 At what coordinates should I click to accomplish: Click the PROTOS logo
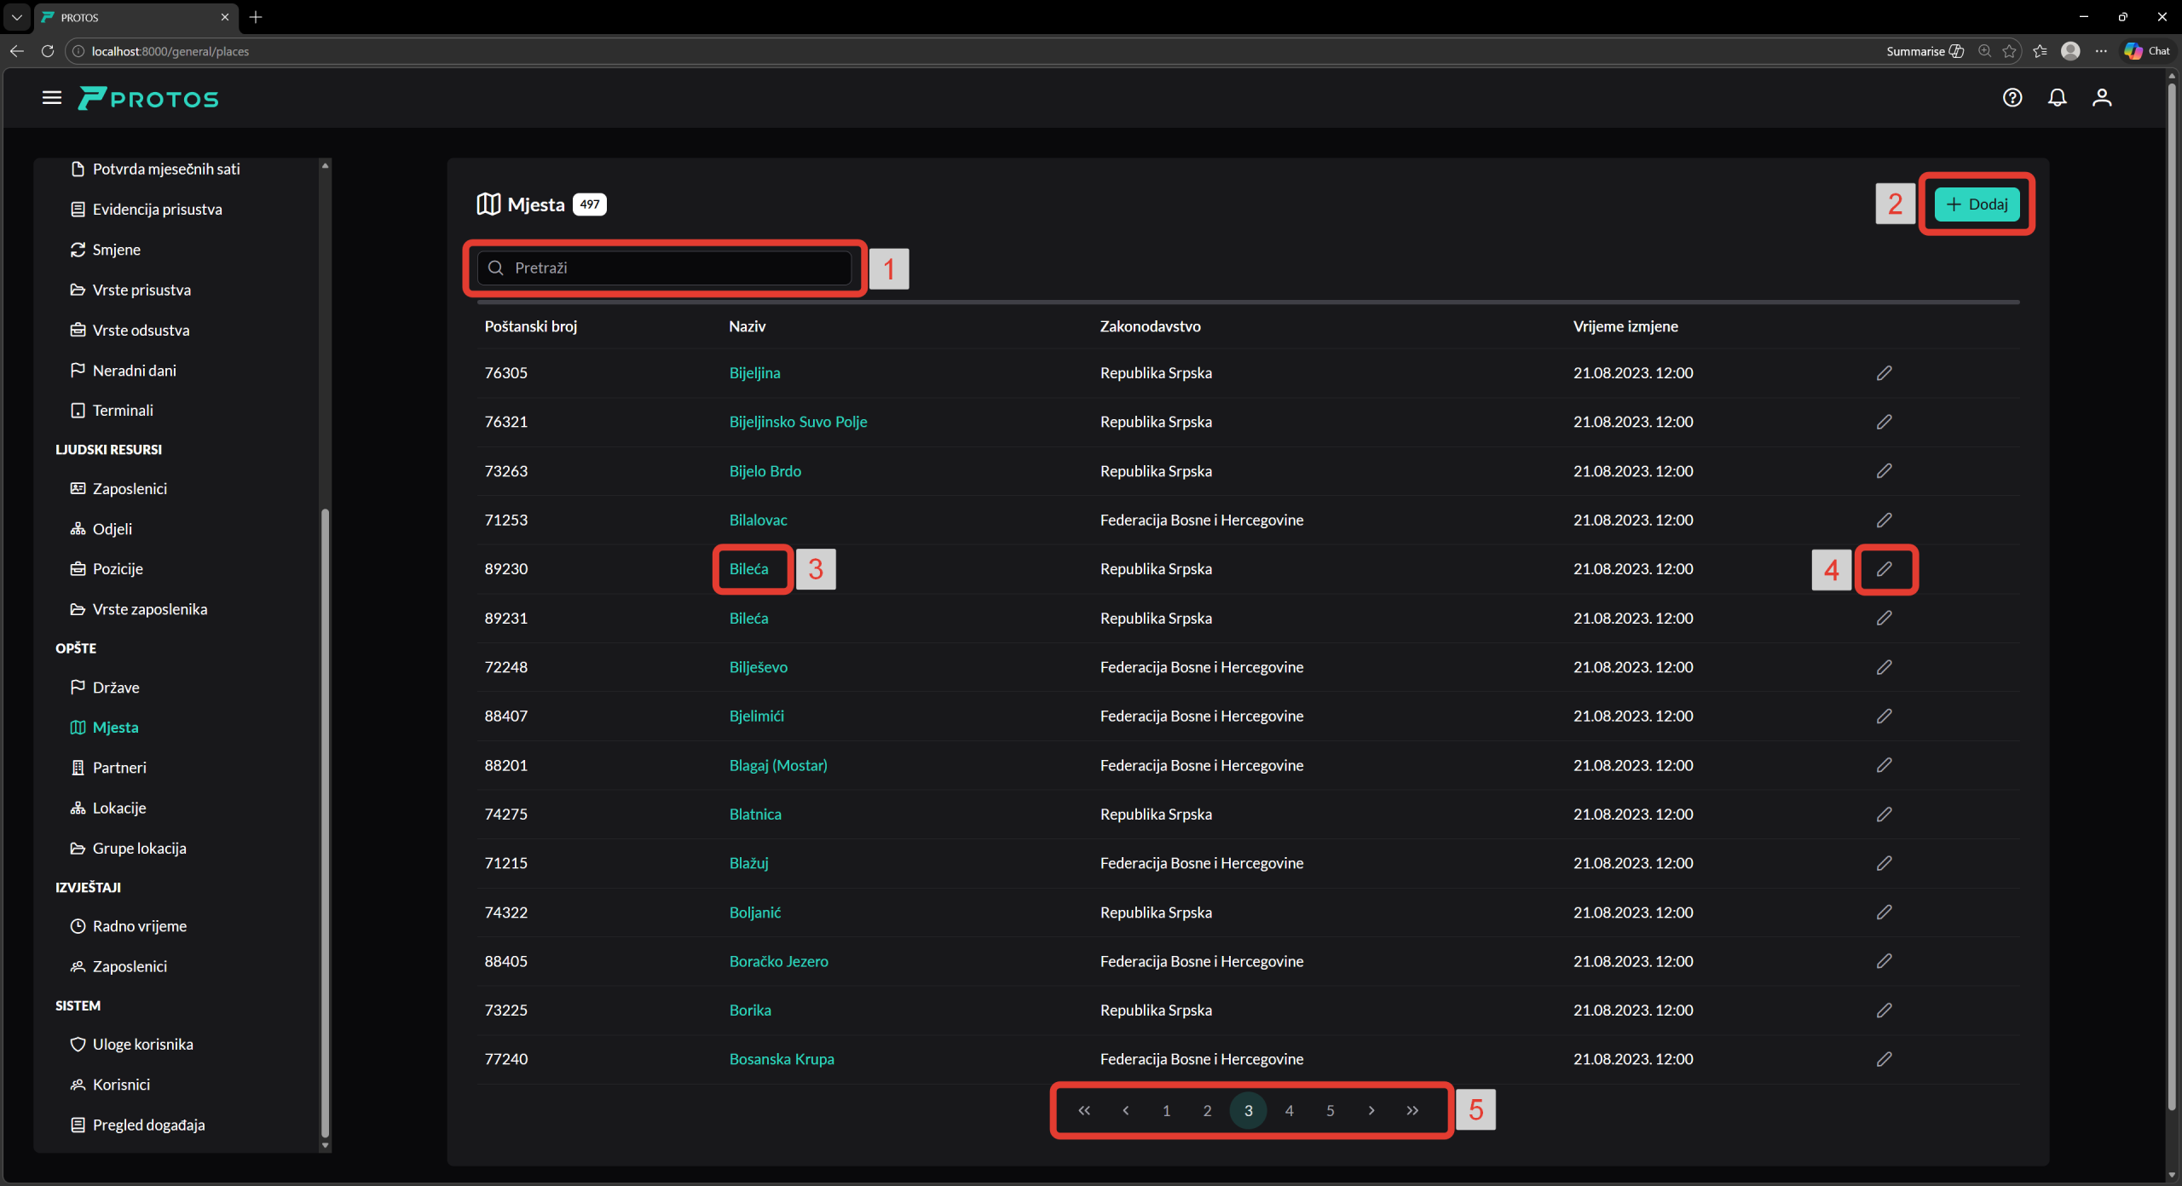click(149, 99)
